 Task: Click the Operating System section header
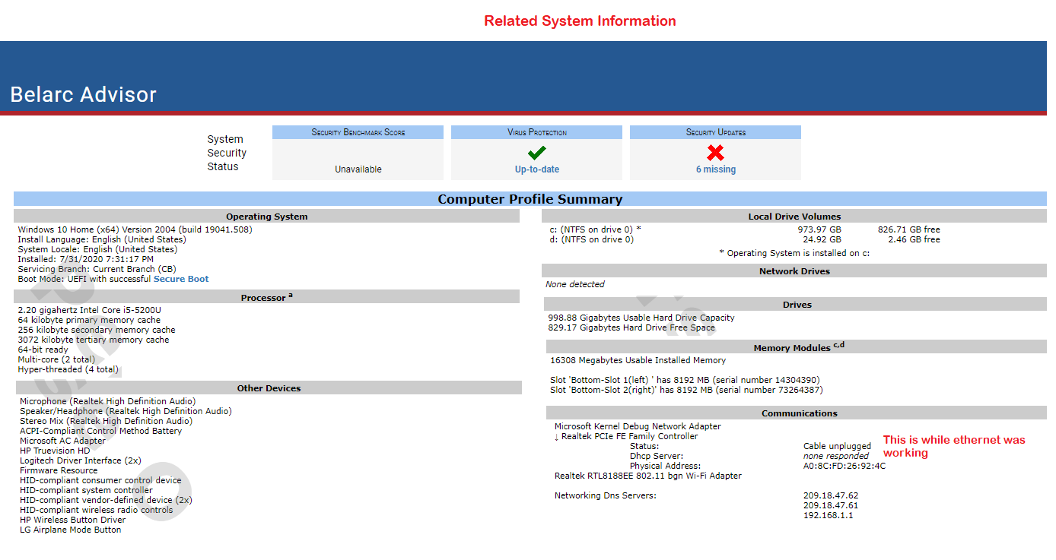click(x=266, y=217)
